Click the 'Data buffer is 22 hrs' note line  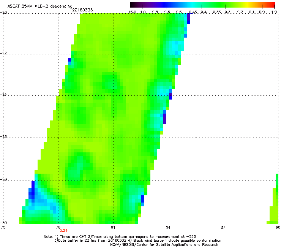tap(137, 241)
